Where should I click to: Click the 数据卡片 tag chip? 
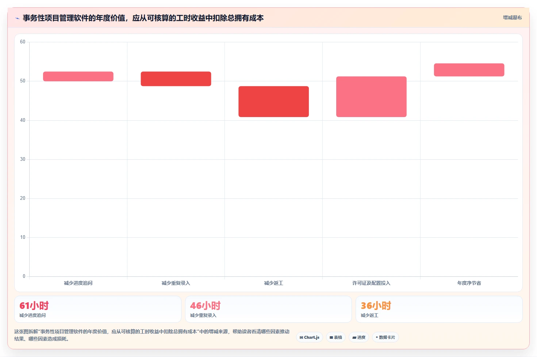point(386,337)
